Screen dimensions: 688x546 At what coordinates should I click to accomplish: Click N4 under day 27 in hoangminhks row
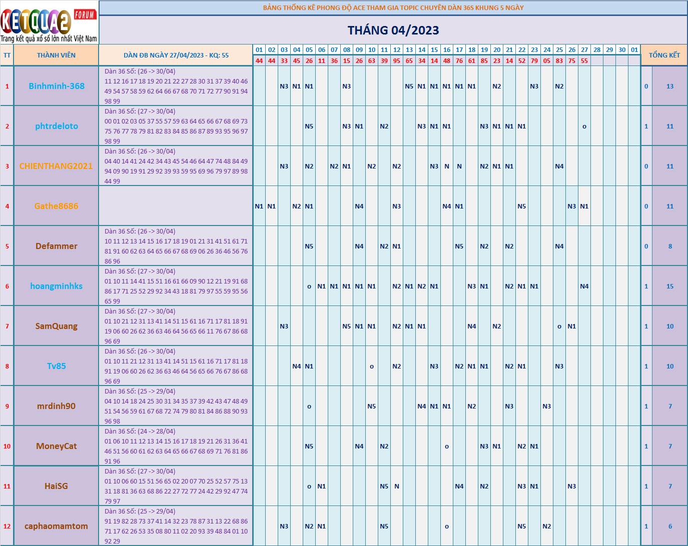(x=584, y=286)
